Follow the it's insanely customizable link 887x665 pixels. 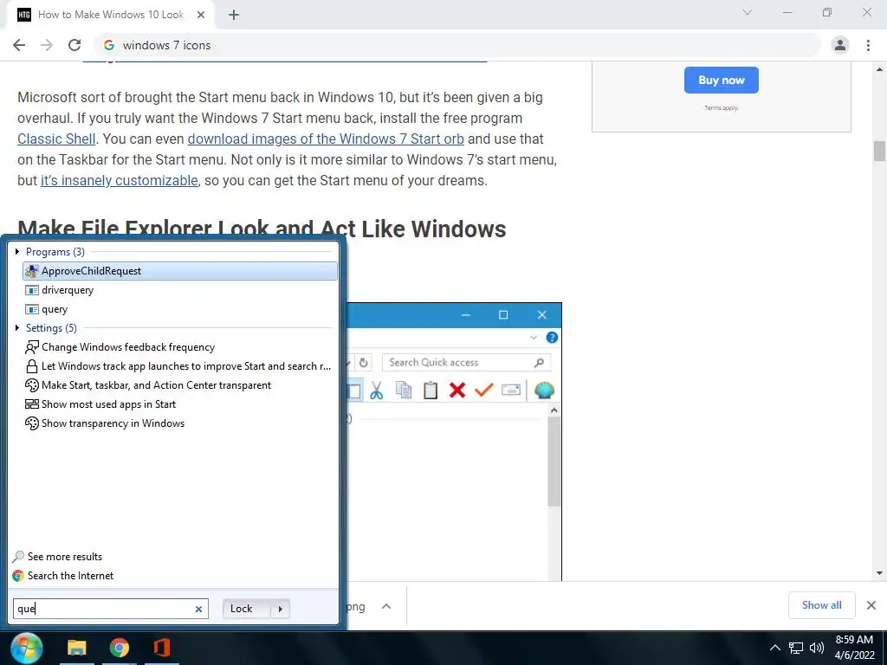point(120,181)
